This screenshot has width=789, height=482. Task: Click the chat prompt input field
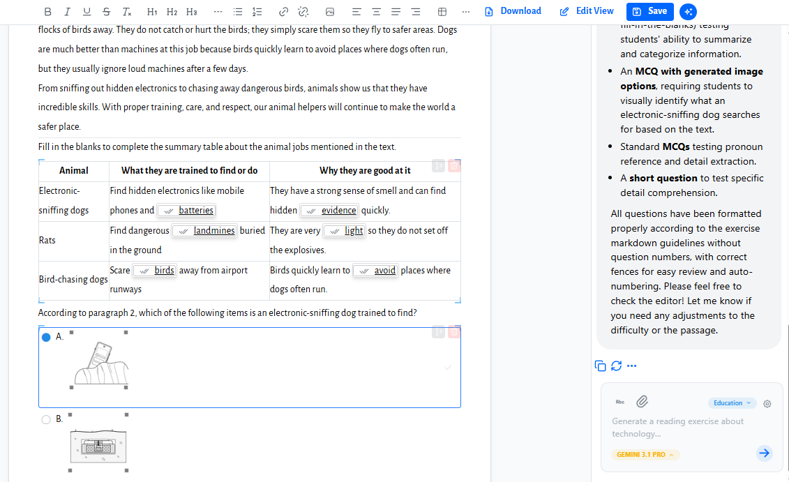(x=680, y=428)
